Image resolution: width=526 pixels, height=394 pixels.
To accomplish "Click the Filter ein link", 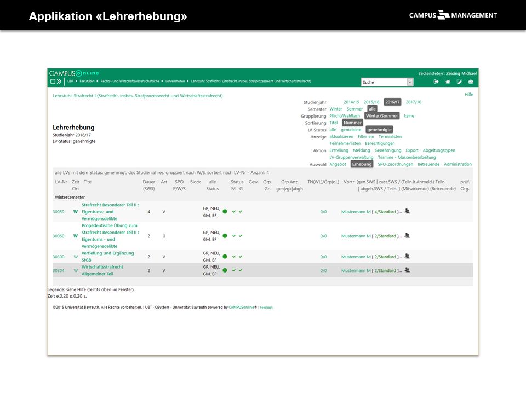I will (x=365, y=137).
